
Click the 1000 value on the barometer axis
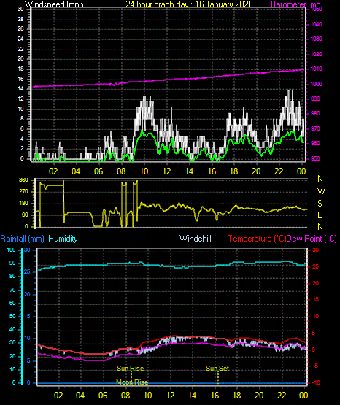(316, 84)
